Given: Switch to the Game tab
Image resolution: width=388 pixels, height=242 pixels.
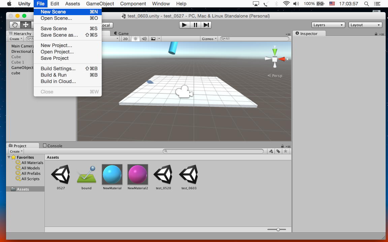Looking at the screenshot, I should click(121, 33).
